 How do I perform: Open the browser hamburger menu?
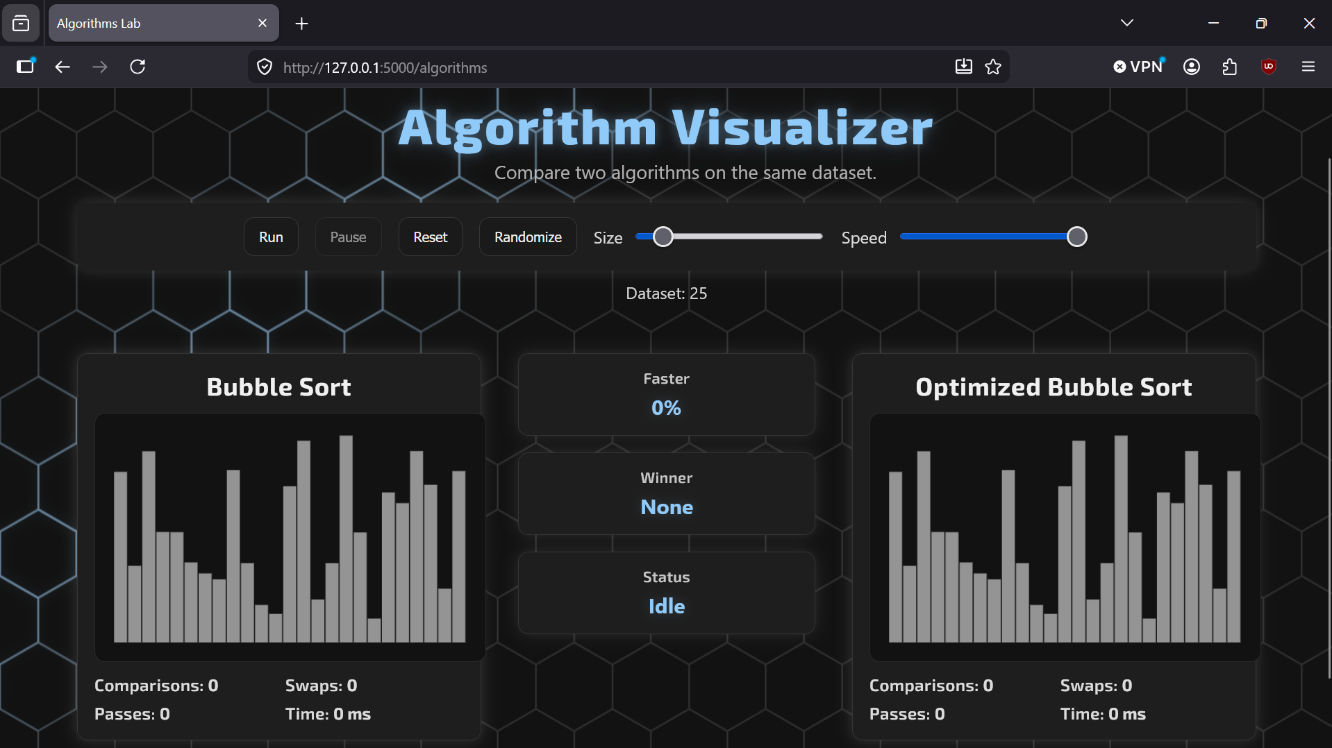(x=1308, y=67)
